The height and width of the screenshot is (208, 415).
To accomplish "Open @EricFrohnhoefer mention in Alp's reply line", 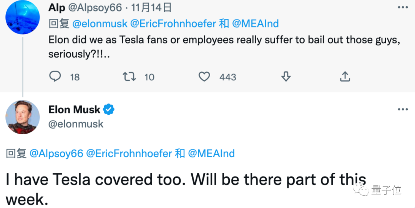I will (173, 24).
